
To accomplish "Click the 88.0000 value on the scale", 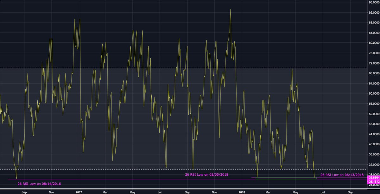I will 374,23.
